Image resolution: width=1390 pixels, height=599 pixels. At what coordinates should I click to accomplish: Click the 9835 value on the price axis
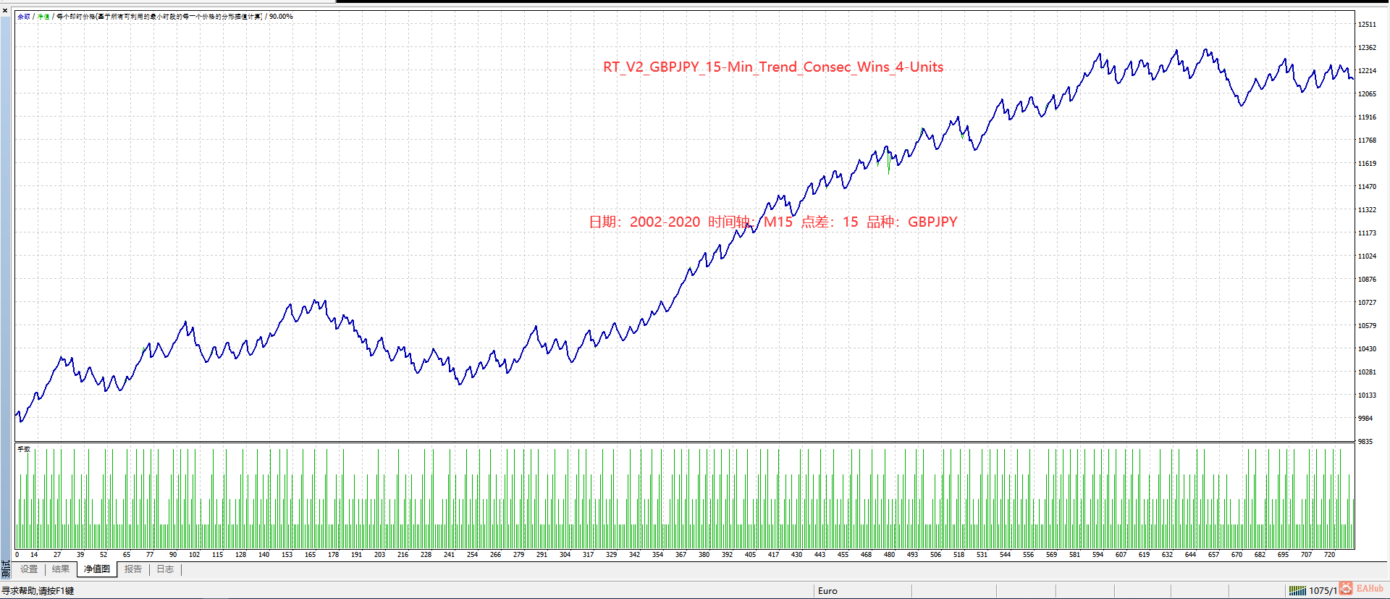point(1365,442)
